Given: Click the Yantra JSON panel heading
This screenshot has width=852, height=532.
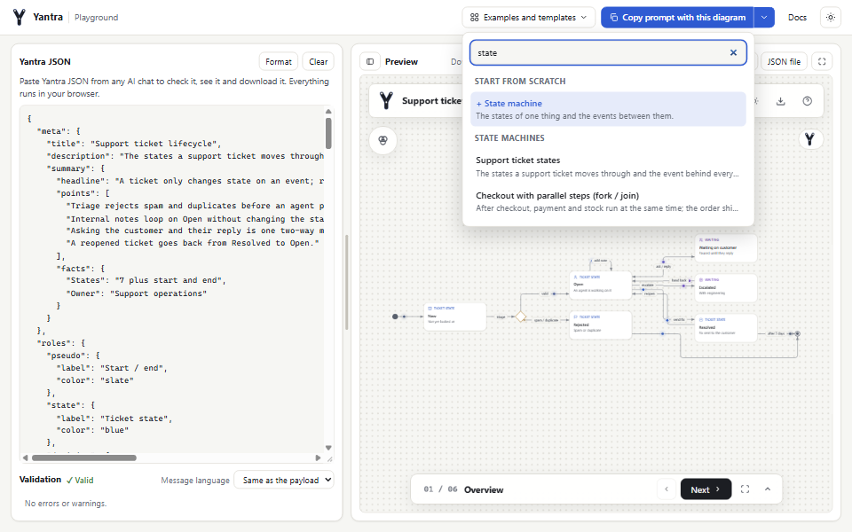Looking at the screenshot, I should pos(45,62).
